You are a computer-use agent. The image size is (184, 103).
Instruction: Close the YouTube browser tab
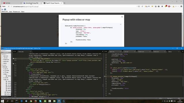coord(21,3)
